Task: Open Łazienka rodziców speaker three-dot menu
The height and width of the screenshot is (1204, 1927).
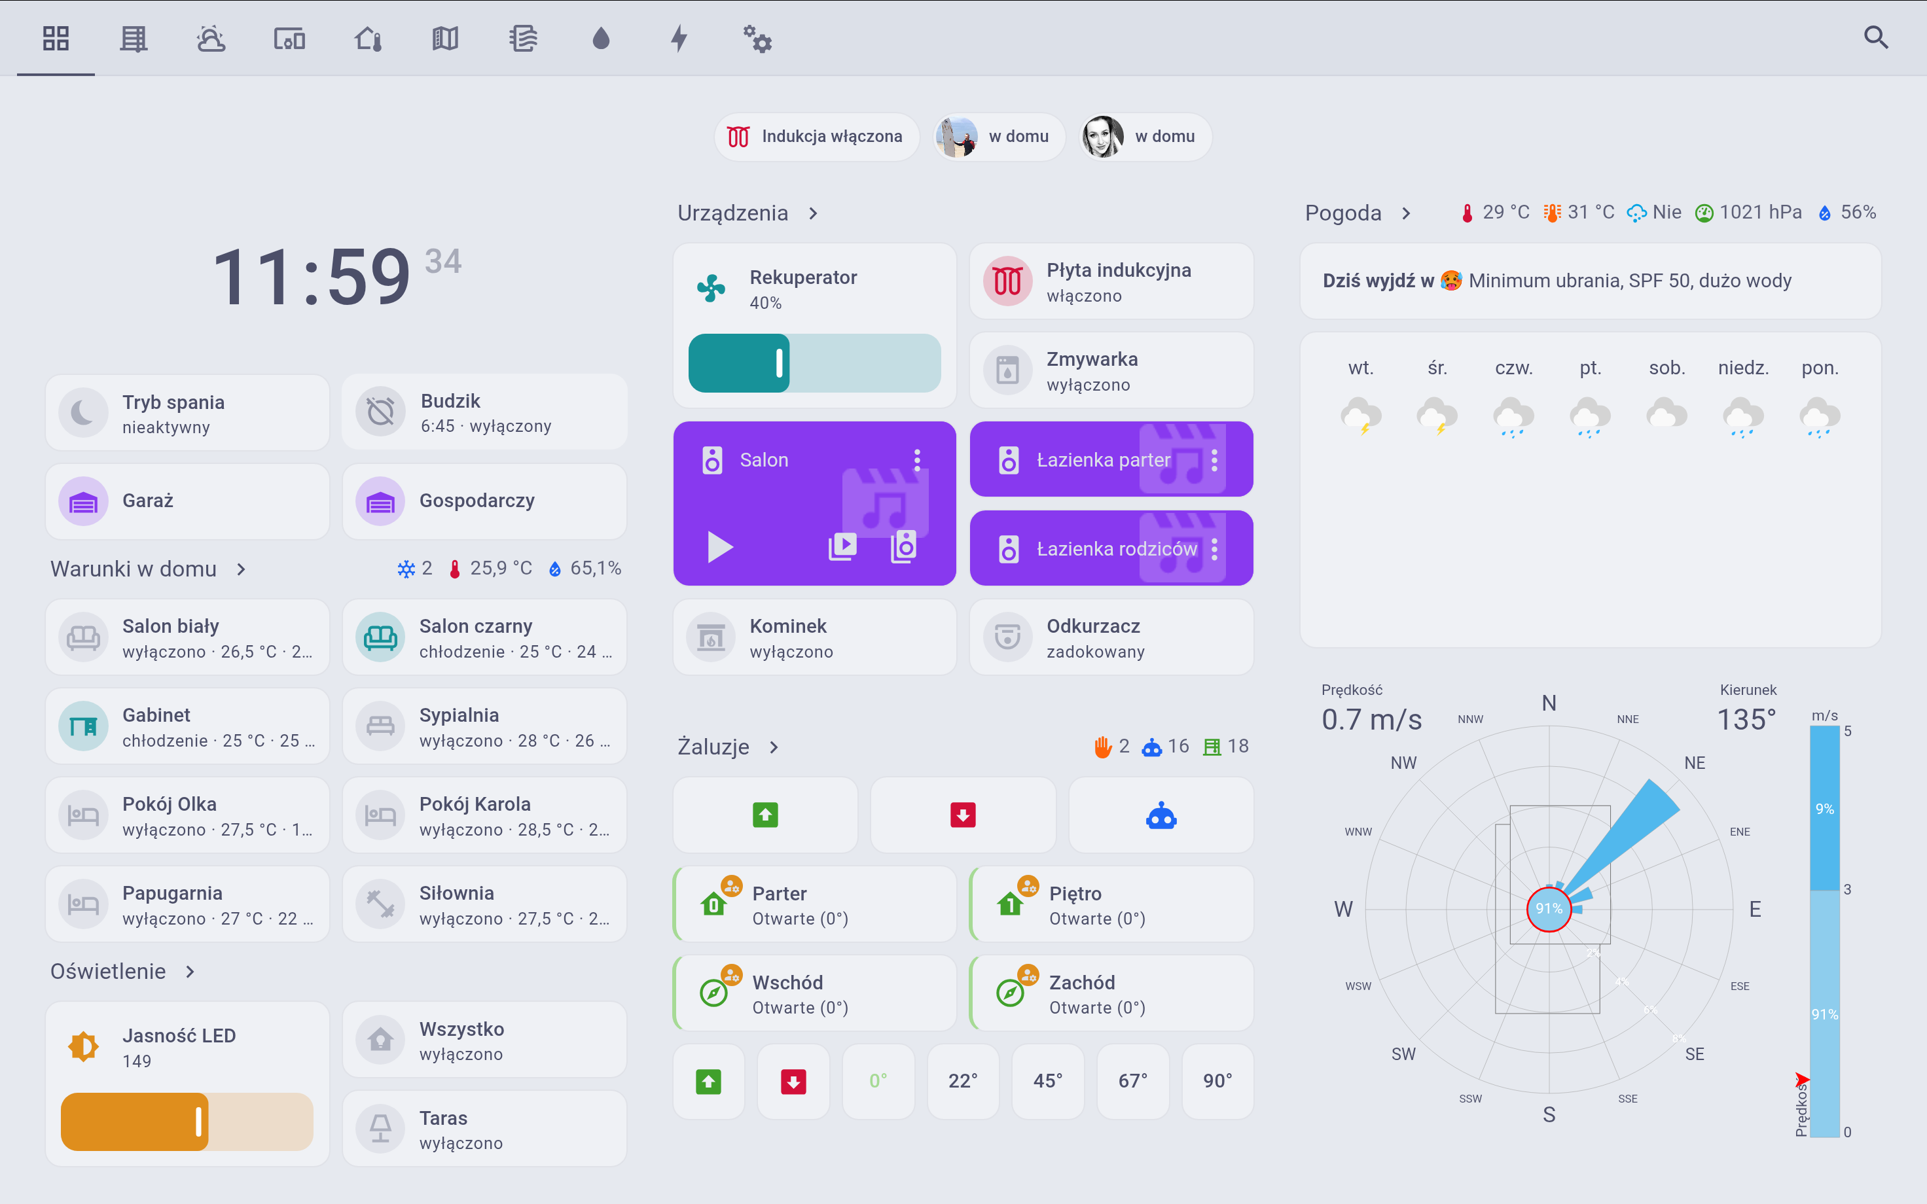Action: click(1214, 548)
